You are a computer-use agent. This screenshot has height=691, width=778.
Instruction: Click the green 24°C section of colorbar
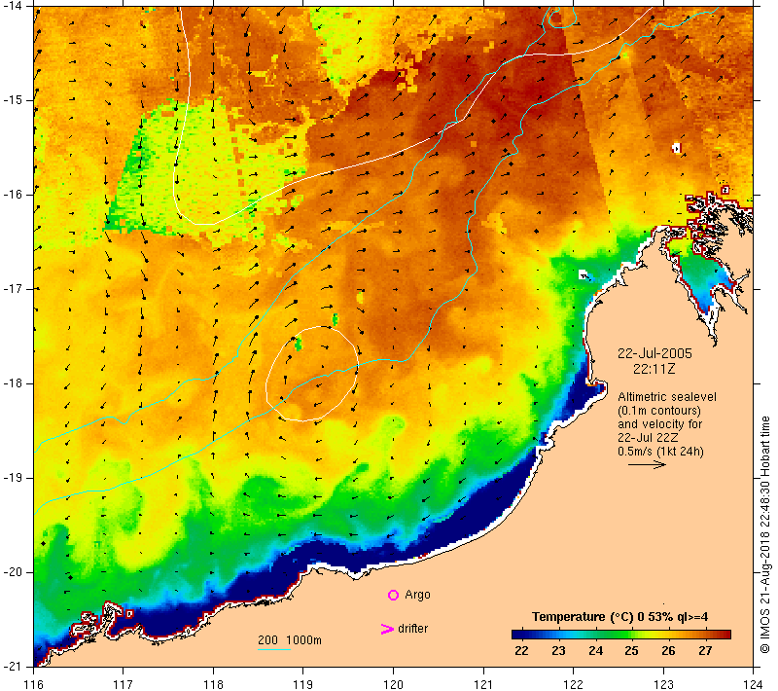coord(595,634)
